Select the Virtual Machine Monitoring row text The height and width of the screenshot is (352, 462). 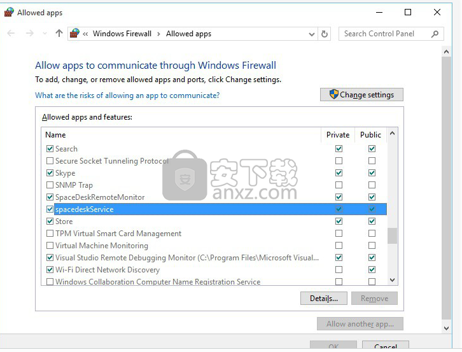[102, 246]
